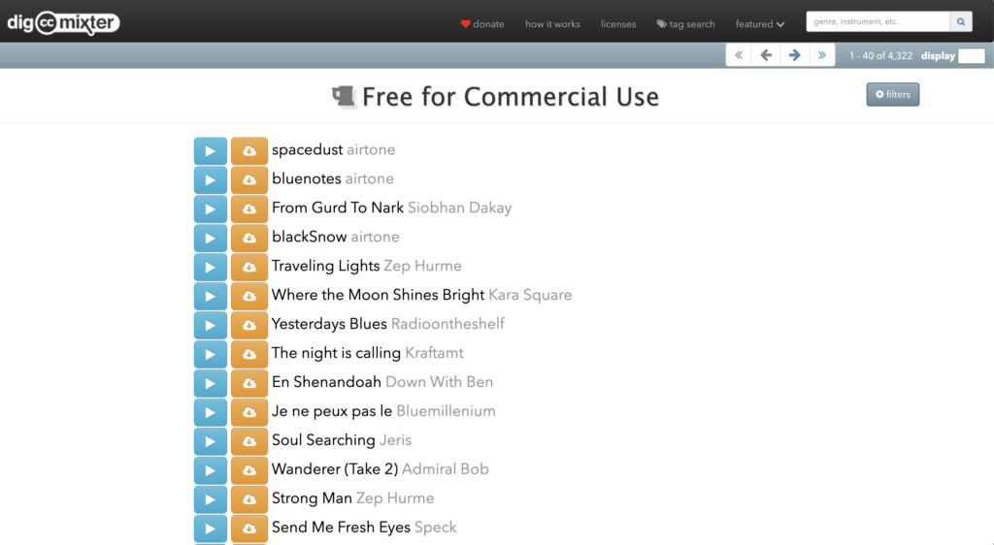
Task: Go to the licenses page
Action: coord(618,24)
